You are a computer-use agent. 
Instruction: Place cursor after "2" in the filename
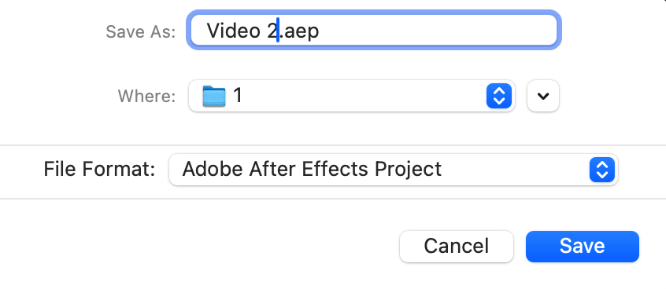pyautogui.click(x=278, y=31)
